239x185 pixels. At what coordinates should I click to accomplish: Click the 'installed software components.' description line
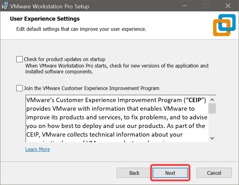(59, 72)
